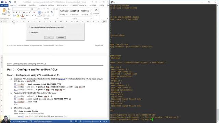Click the OK button in document image
This screenshot has height=123, width=219.
coord(49,38)
